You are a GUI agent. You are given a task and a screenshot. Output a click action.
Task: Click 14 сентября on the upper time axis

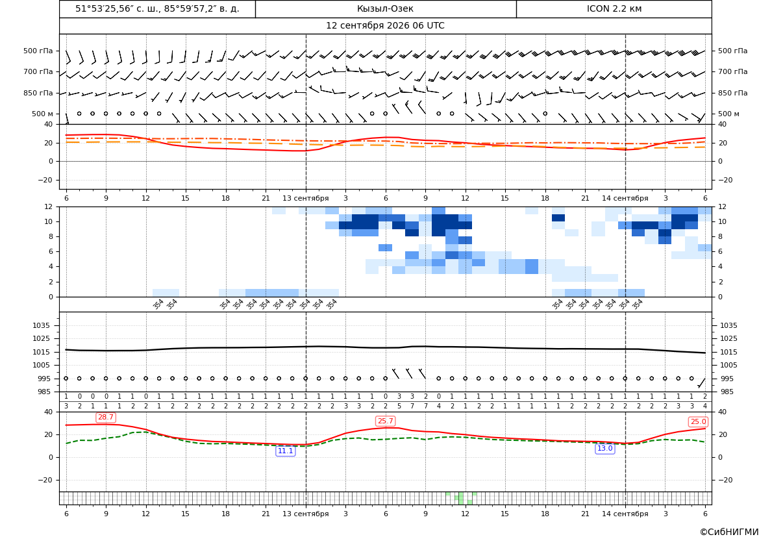pyautogui.click(x=625, y=198)
